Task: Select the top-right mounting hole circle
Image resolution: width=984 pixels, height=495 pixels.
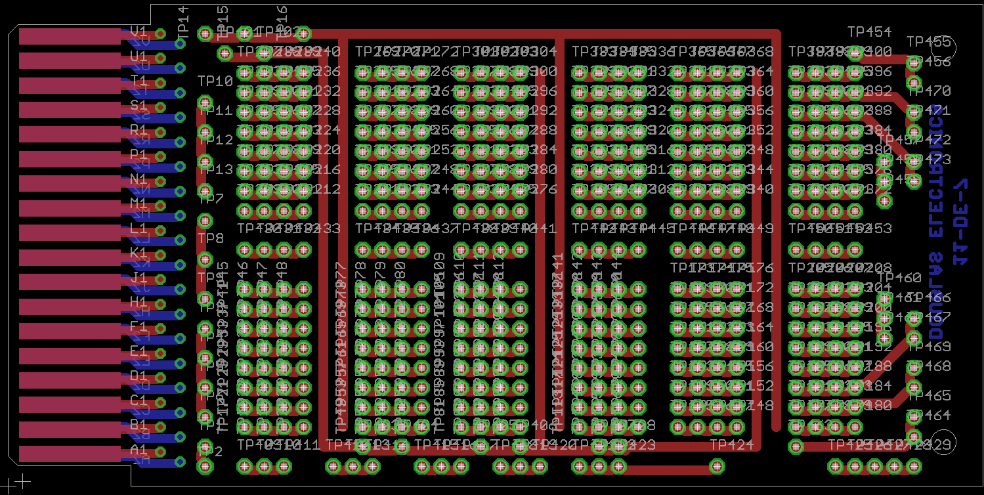Action: point(944,47)
